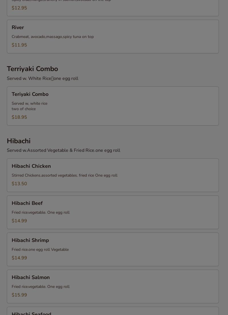
Task: Choose the Hibachi Chicken menu item
Action: [113, 175]
